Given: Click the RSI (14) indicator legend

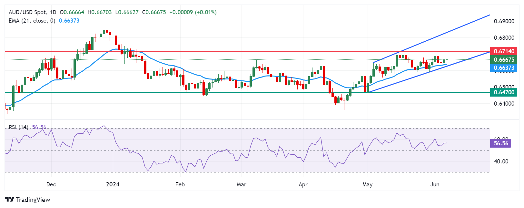Looking at the screenshot, I should [x=18, y=127].
